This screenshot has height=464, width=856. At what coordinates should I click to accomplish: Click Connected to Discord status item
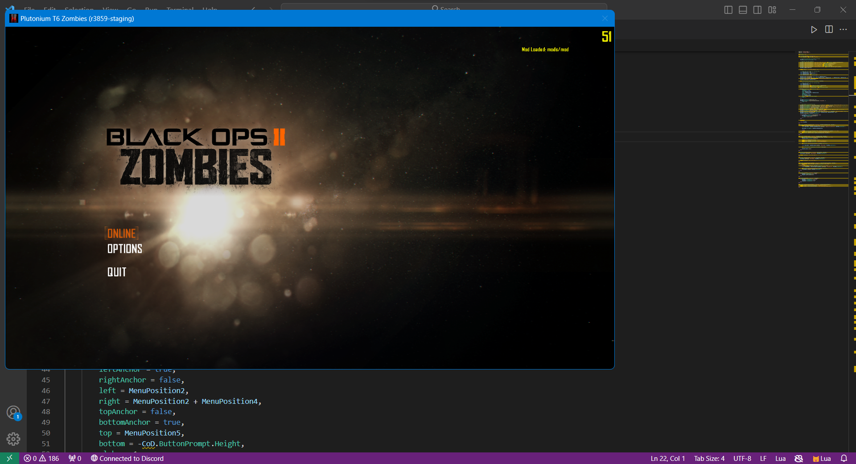tap(127, 458)
